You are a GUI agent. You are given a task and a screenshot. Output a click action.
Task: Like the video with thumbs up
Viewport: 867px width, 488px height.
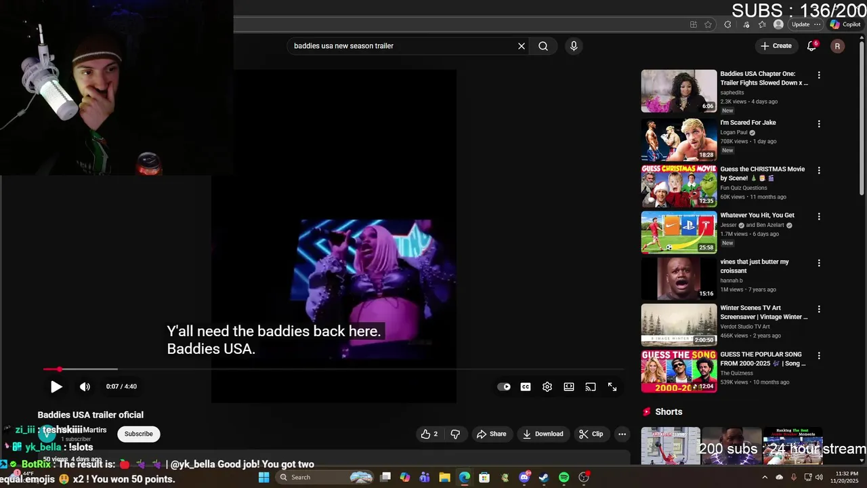pyautogui.click(x=429, y=434)
